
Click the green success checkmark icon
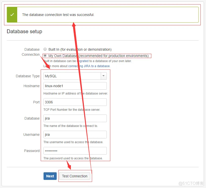[12, 15]
